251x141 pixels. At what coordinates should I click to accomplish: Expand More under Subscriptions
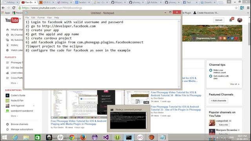click(14, 116)
